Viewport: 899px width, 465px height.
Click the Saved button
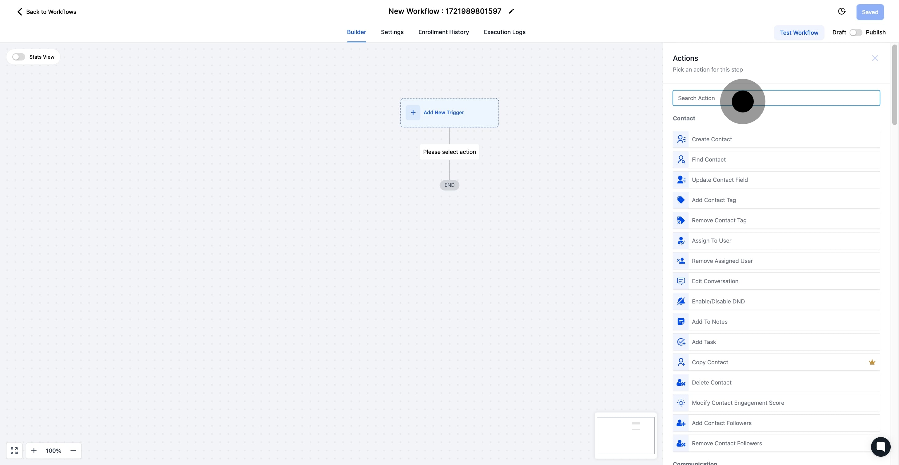(x=870, y=12)
